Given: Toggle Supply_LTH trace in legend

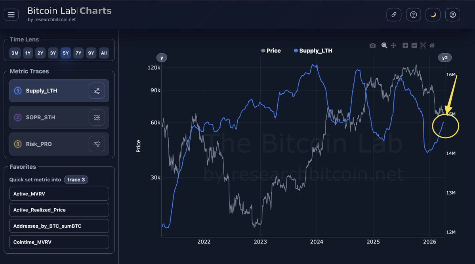Looking at the screenshot, I should point(313,51).
